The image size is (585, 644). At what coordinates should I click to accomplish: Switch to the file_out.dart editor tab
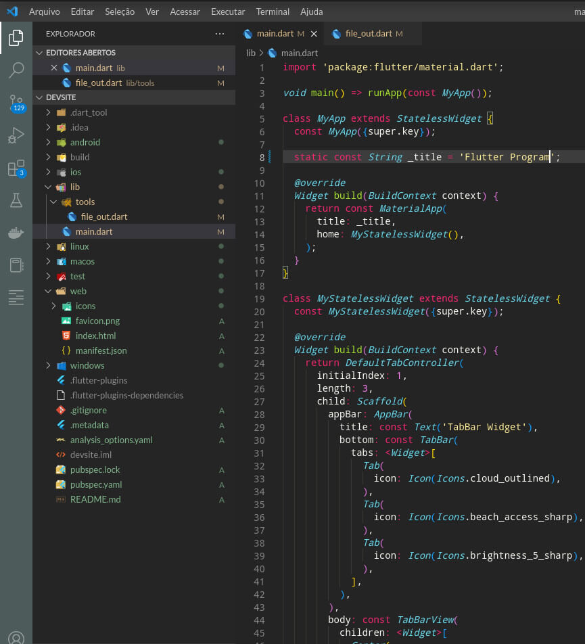[368, 34]
